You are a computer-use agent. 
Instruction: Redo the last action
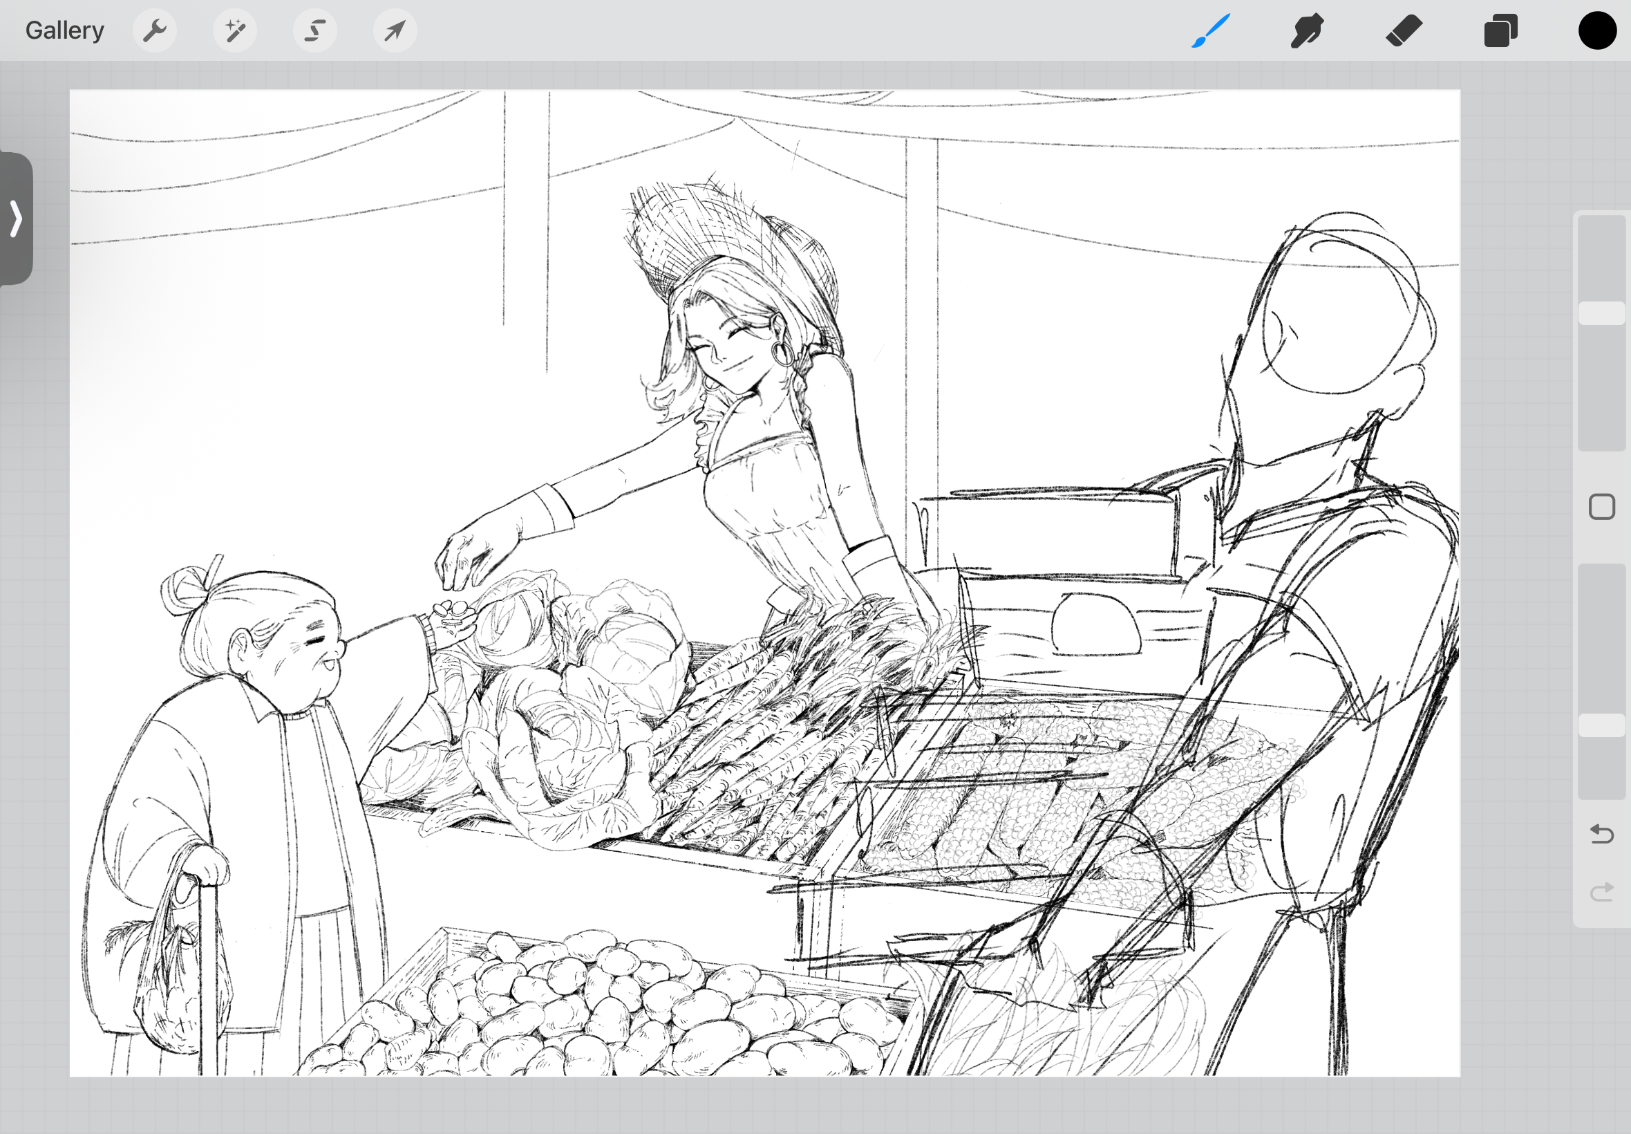pos(1602,892)
